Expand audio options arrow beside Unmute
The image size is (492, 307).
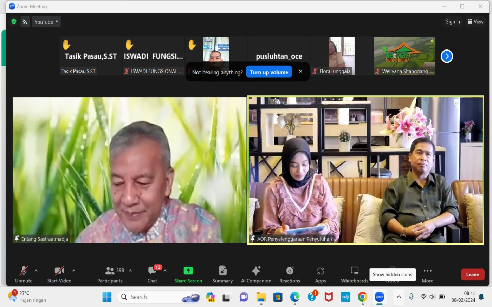point(36,271)
